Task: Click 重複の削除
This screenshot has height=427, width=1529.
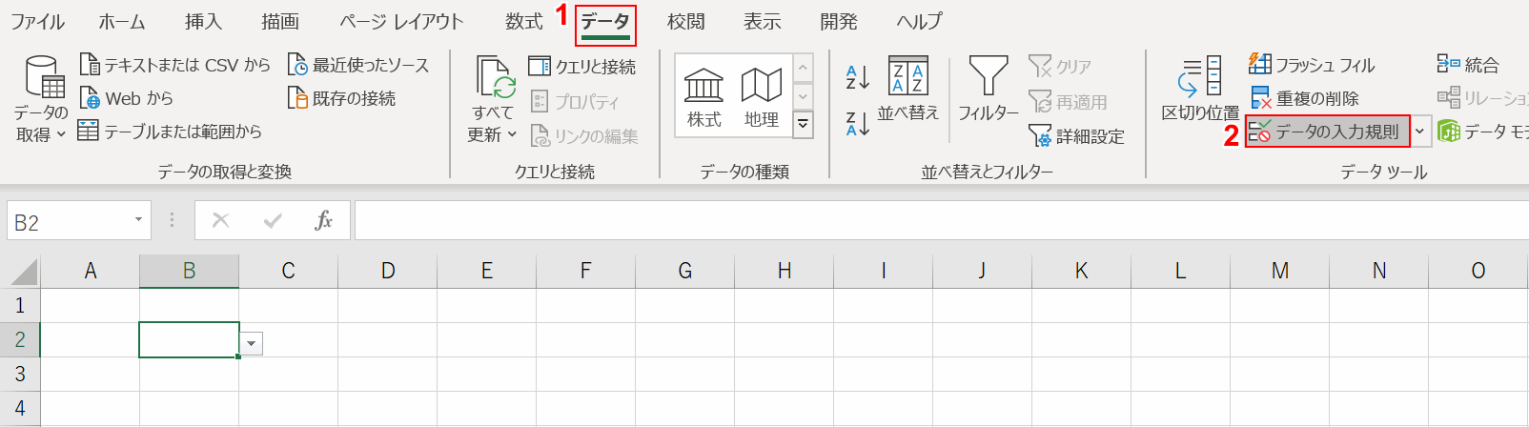Action: point(1304,98)
